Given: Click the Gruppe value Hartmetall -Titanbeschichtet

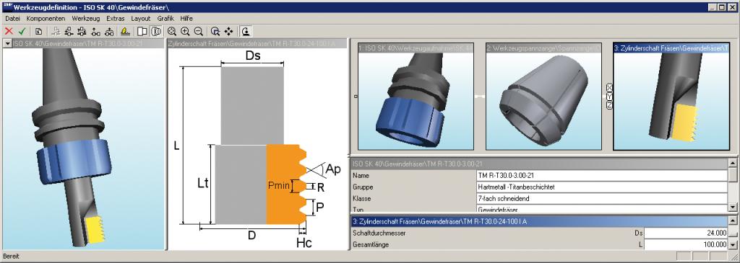Looking at the screenshot, I should click(602, 187).
